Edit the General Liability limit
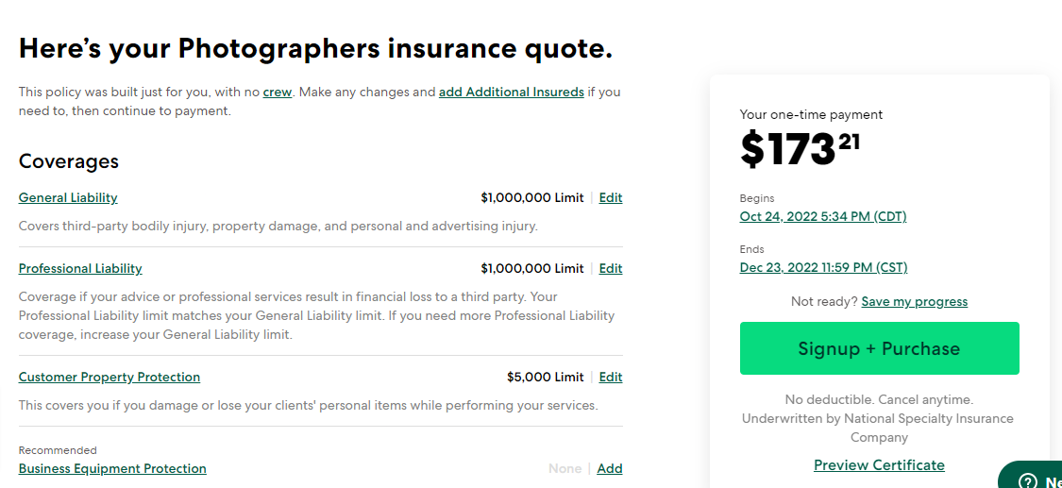1062x488 pixels. click(x=611, y=197)
